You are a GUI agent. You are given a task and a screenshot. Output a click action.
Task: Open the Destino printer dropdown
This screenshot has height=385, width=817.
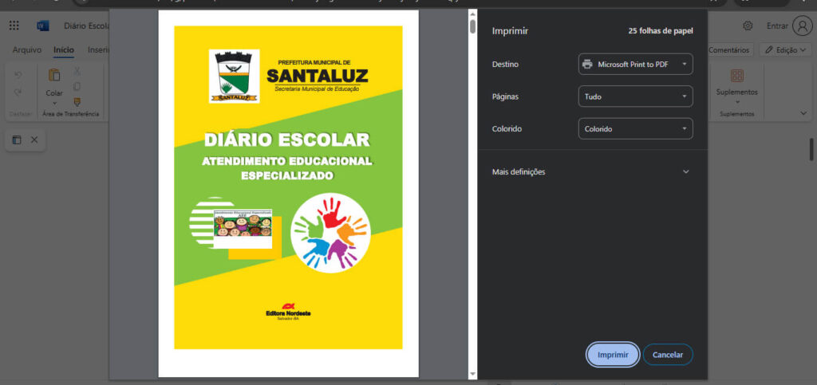tap(636, 65)
